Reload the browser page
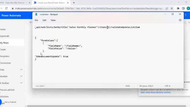190x107 pixels. pos(6,8)
